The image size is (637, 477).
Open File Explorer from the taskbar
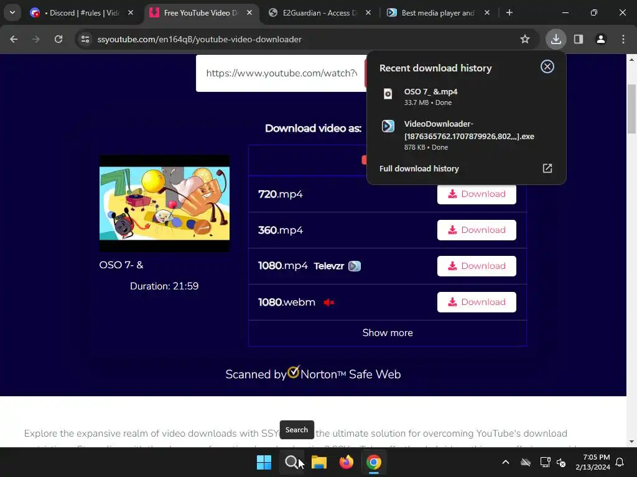pos(319,462)
